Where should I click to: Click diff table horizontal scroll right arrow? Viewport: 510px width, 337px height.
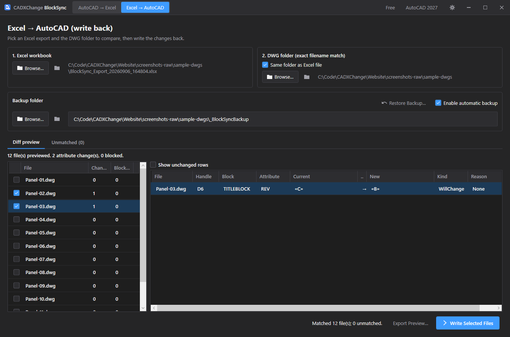coord(498,308)
